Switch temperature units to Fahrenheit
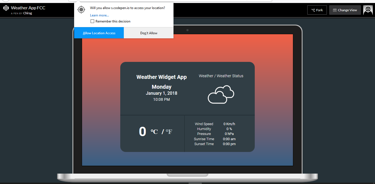Screen dimensions: 375x184 click(169, 131)
